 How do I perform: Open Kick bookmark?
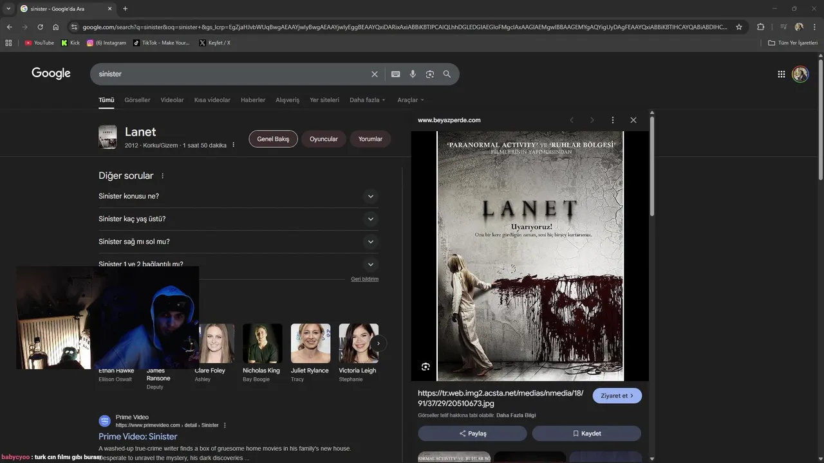coord(71,43)
